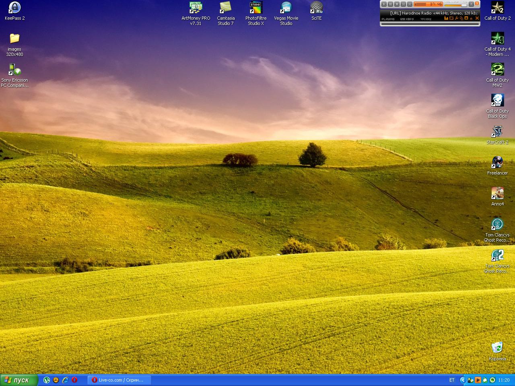Select the Freelancer game icon

(497, 162)
